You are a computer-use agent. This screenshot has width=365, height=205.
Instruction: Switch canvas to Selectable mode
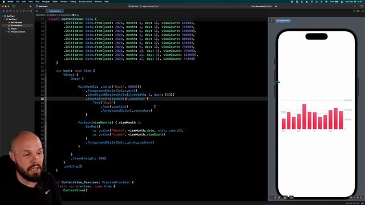tap(275, 198)
